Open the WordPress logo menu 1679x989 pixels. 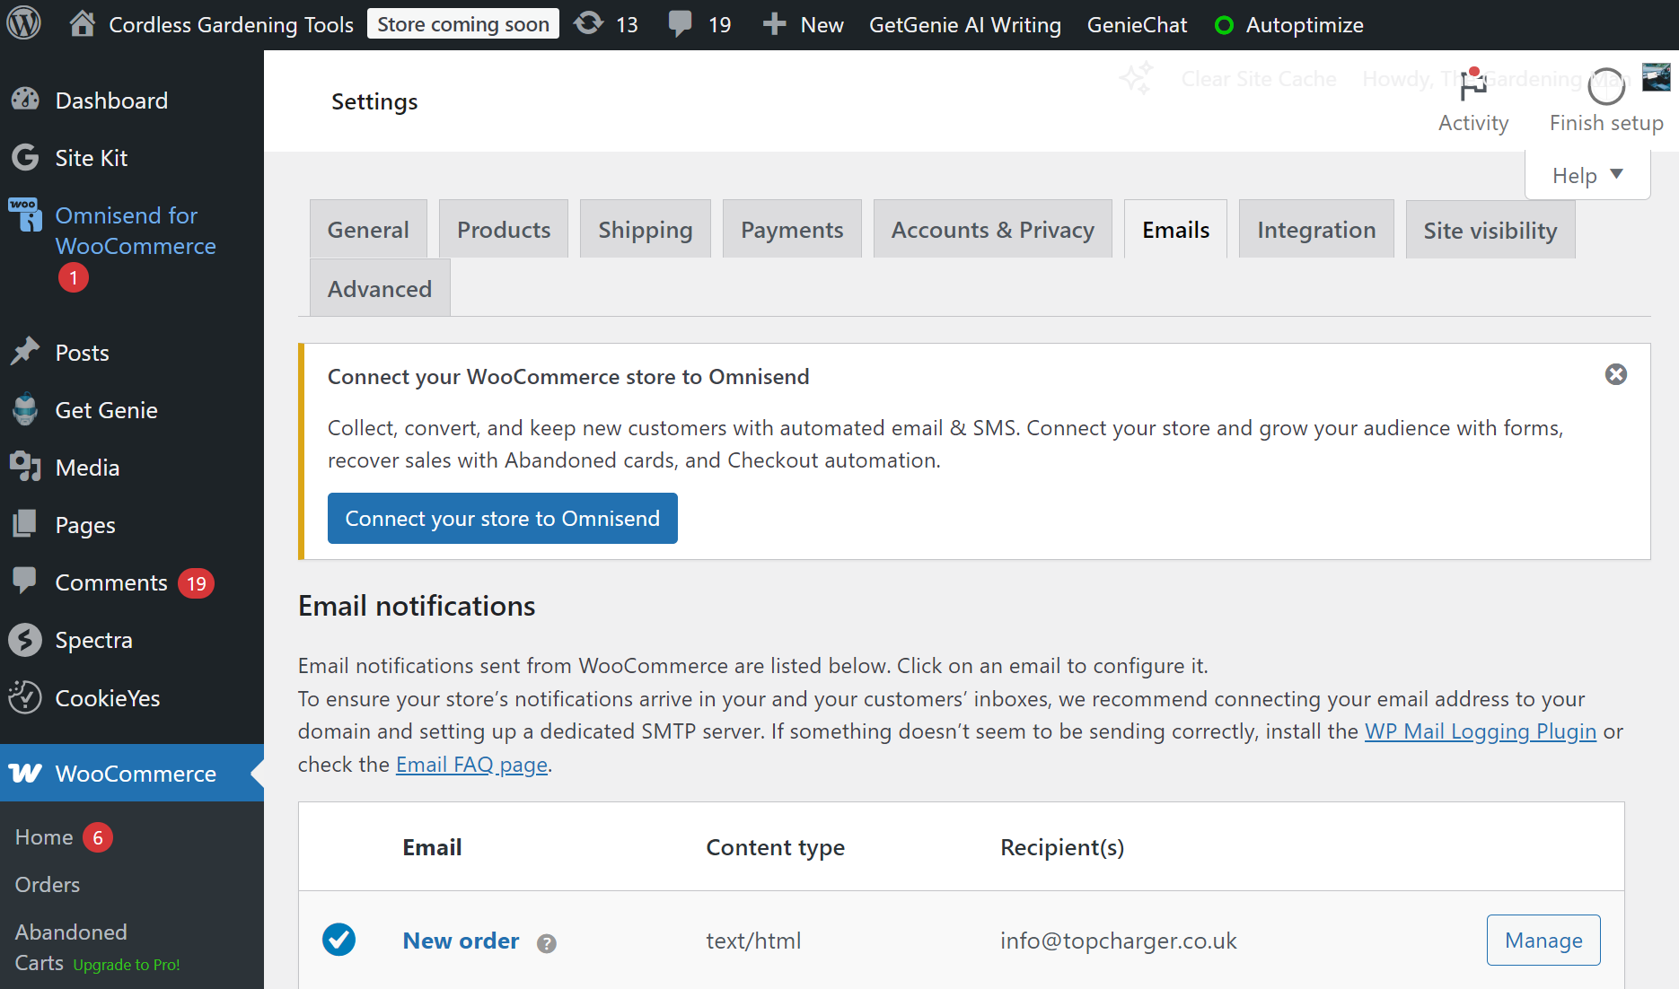[x=24, y=24]
